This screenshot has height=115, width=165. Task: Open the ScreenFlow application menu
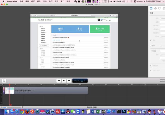12,2
